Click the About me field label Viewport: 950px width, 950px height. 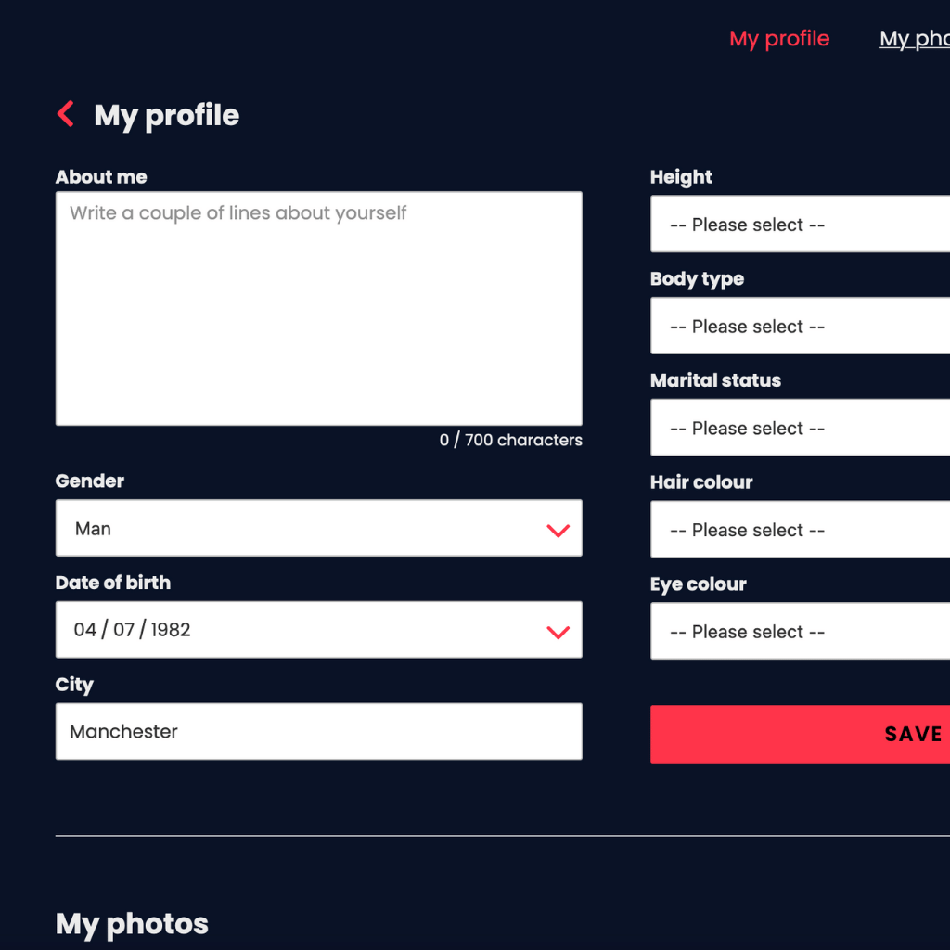pyautogui.click(x=101, y=177)
